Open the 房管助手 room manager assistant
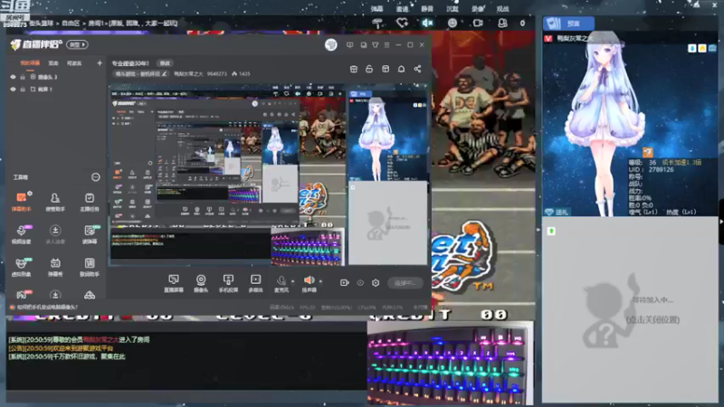Screen dimensions: 724x407 click(55, 202)
